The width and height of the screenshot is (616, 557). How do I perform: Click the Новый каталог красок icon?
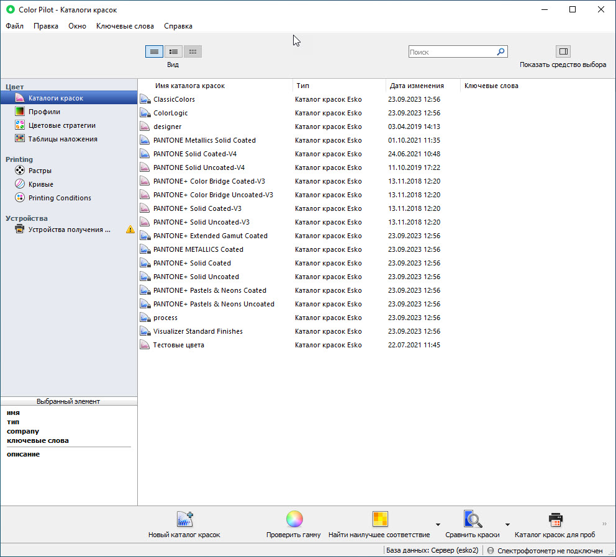coord(184,519)
